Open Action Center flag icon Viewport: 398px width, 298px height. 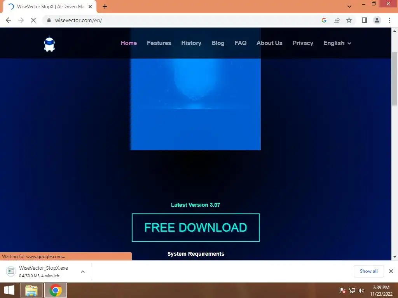point(343,290)
